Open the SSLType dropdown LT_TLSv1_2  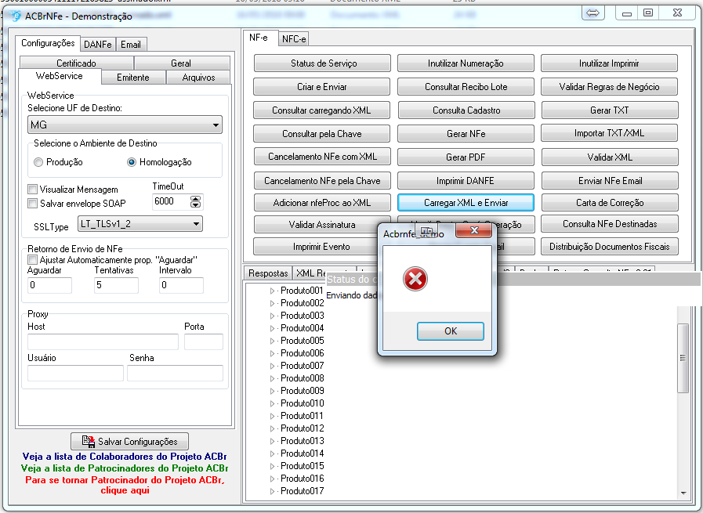coord(140,223)
